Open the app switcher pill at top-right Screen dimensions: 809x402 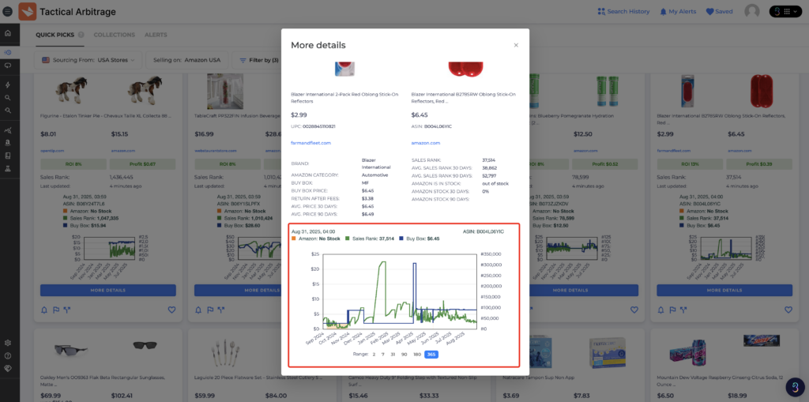tap(786, 11)
